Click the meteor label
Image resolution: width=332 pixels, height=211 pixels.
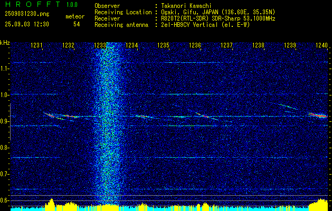point(75,17)
